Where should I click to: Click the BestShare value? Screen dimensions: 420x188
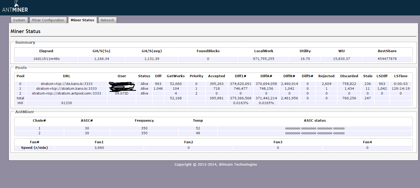387,59
